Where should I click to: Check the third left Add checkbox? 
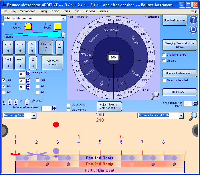pyautogui.click(x=4, y=92)
